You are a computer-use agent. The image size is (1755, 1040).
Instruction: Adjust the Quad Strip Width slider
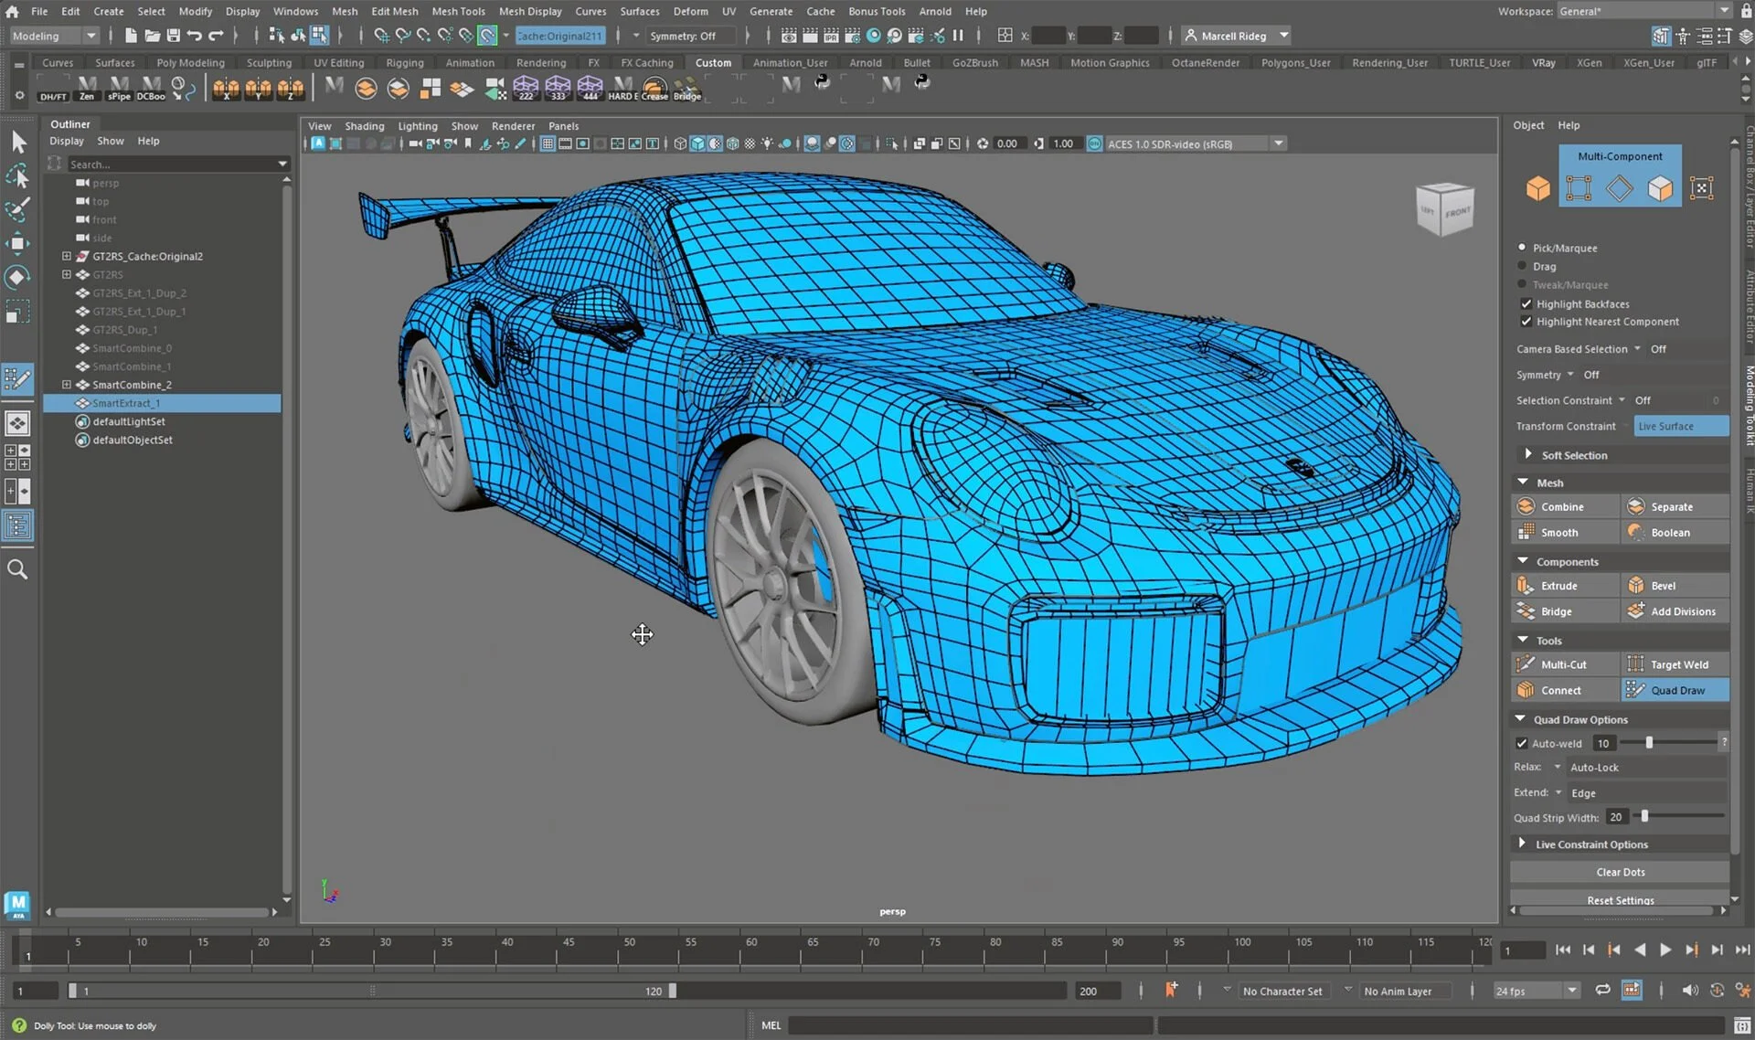1644,815
